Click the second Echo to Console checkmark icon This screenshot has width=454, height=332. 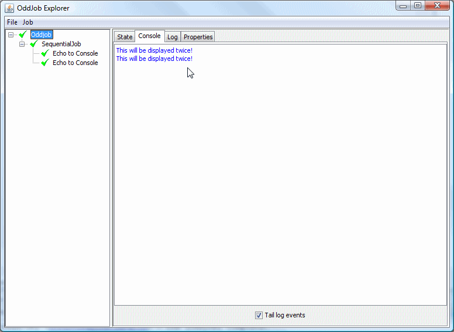tap(45, 63)
